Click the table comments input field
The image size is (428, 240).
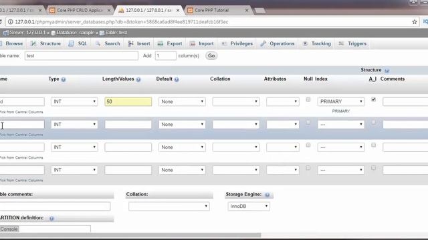click(55, 206)
